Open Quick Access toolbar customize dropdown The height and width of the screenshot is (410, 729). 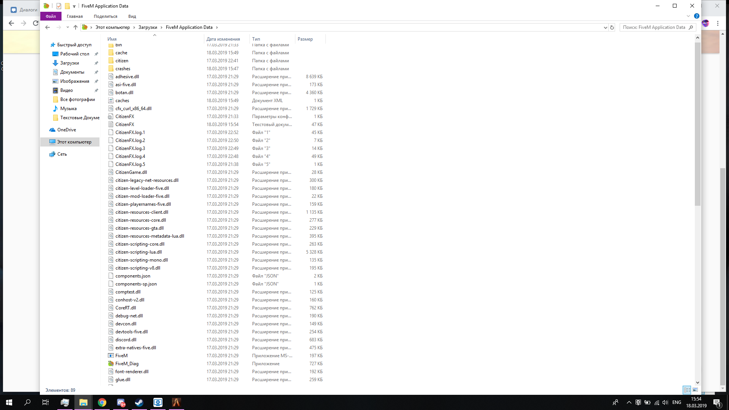[74, 6]
